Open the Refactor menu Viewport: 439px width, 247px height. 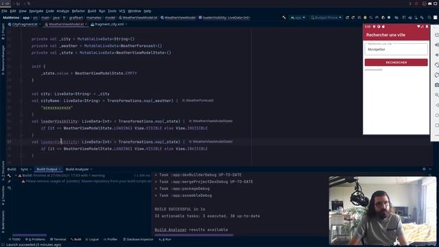coord(78,11)
